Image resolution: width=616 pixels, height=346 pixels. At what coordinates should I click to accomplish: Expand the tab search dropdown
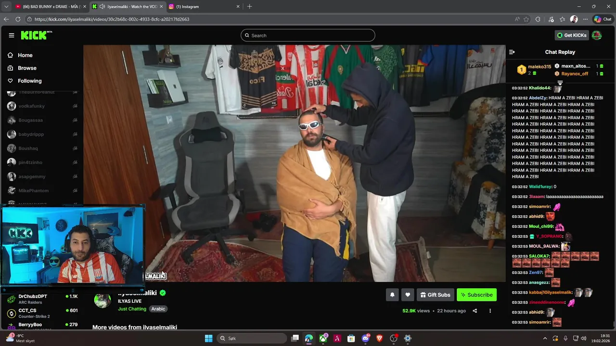click(x=6, y=7)
